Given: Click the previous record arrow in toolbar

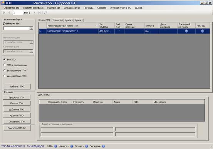Looking at the screenshot, I should pyautogui.click(x=9, y=13).
